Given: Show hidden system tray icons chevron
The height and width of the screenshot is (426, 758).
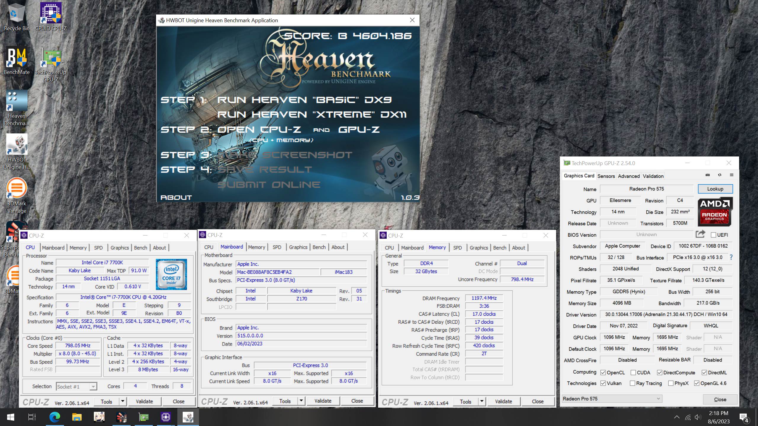Looking at the screenshot, I should click(x=677, y=417).
